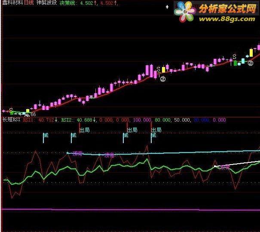Click the white 50.000 level value
260x232 pixels.
point(182,120)
